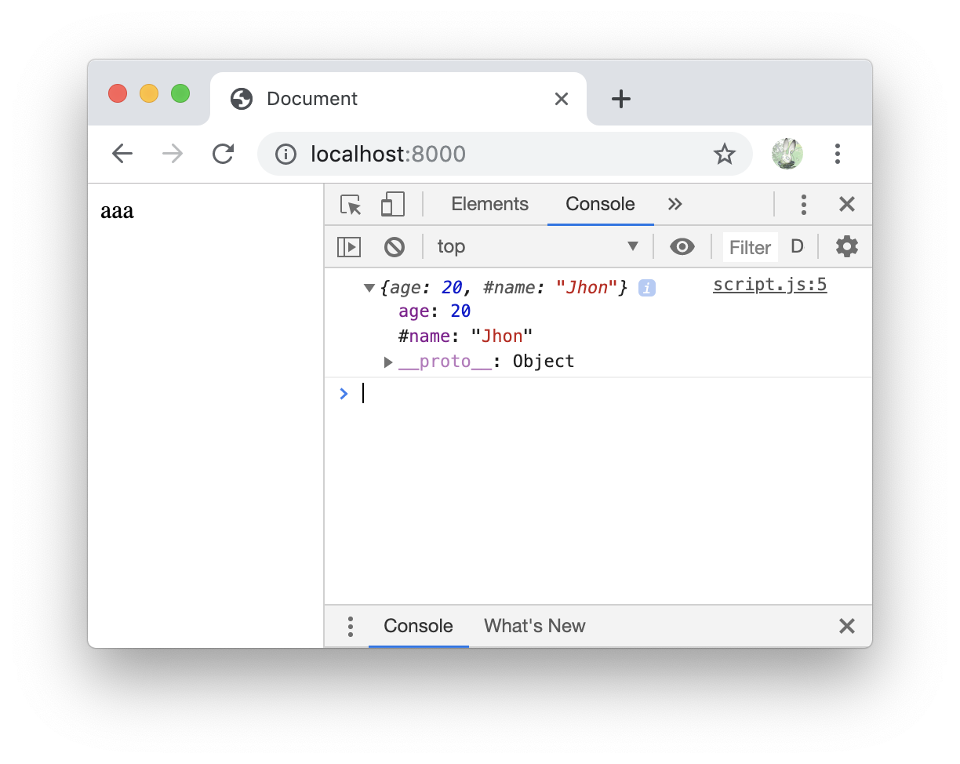960x764 pixels.
Task: Click inside the Filter input field
Action: [x=748, y=246]
